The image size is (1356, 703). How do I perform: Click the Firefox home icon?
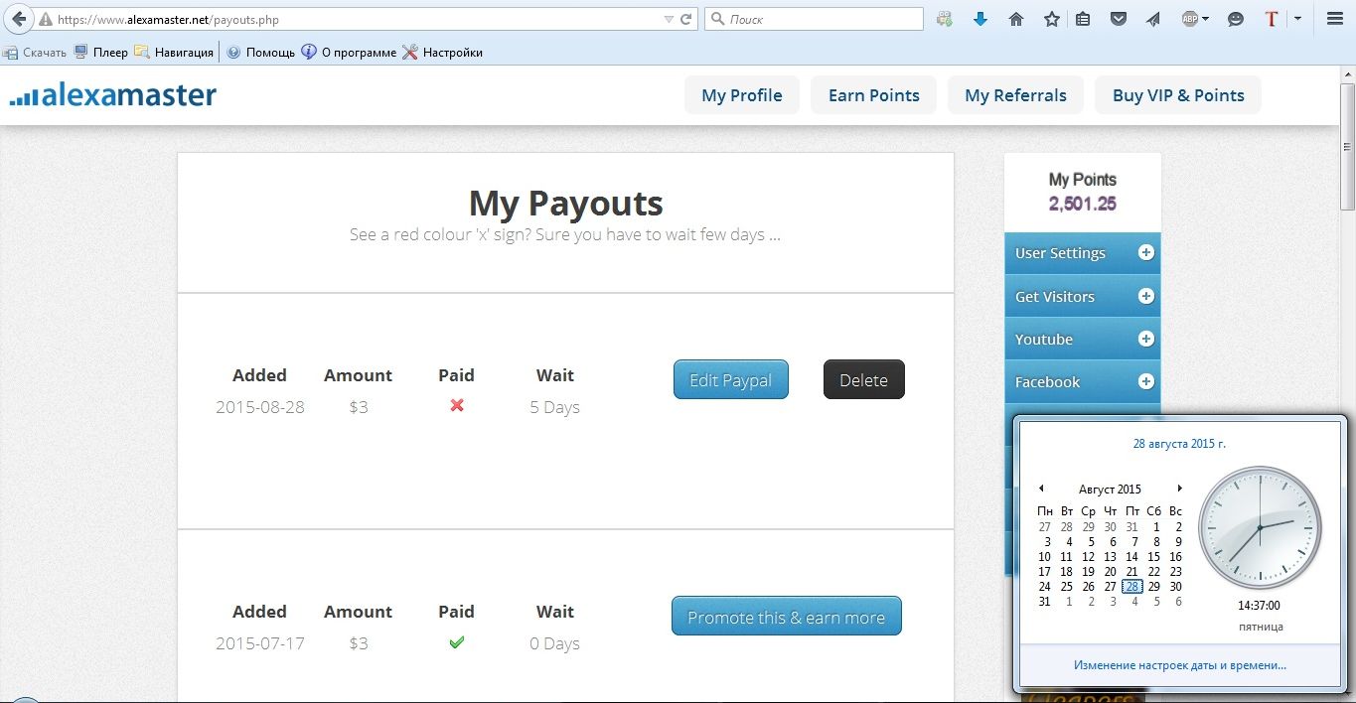pos(1015,19)
